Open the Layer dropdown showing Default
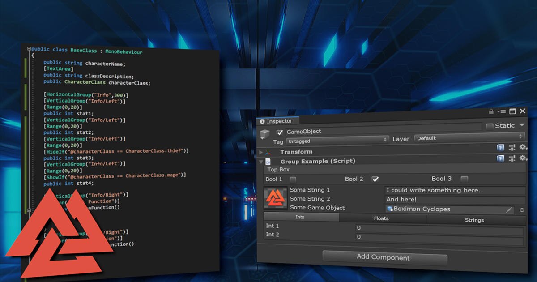Viewport: 537px width, 282px height. pos(469,138)
